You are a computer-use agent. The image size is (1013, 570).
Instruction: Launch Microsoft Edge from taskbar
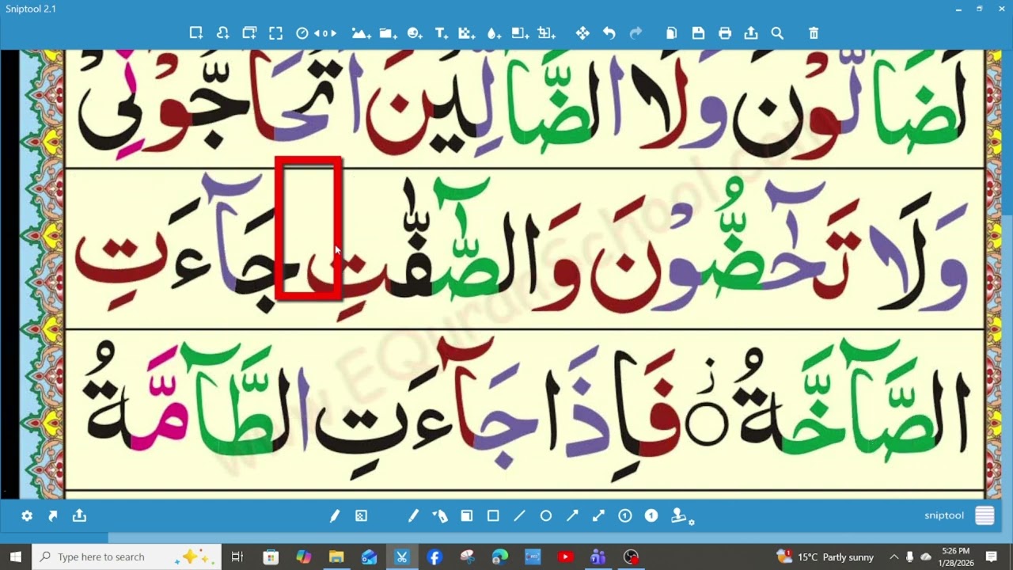499,557
